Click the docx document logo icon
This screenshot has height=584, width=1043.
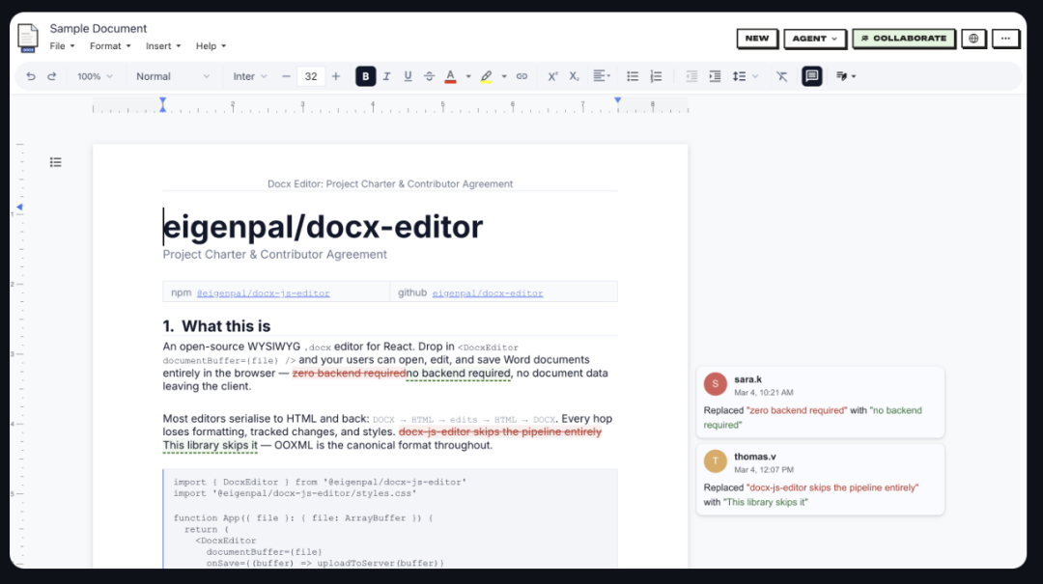27,38
